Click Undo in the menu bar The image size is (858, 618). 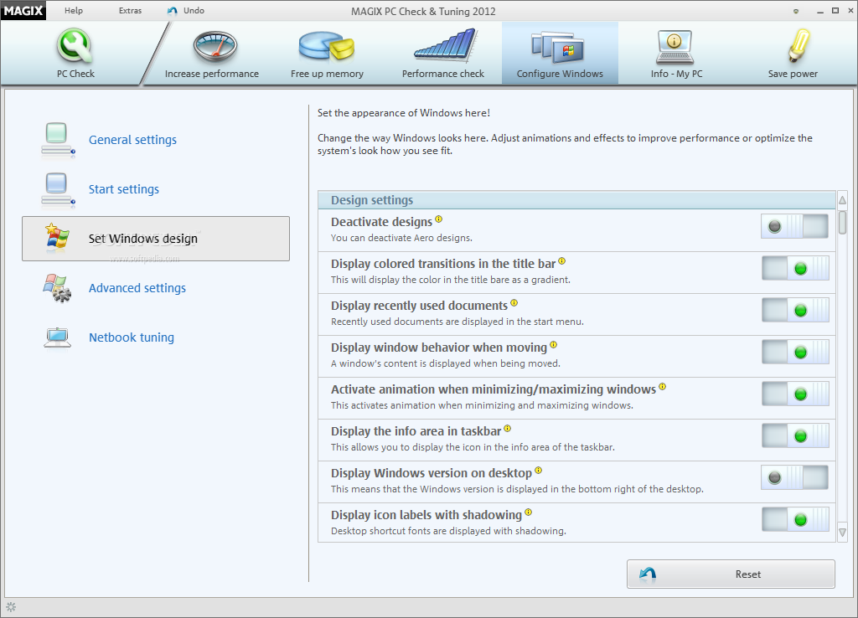[x=194, y=10]
